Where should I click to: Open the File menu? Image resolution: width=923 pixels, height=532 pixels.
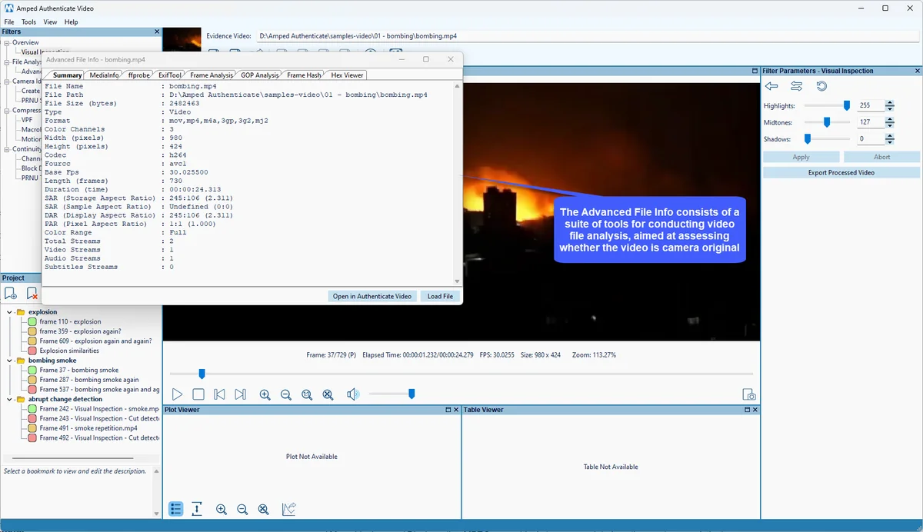coord(8,22)
